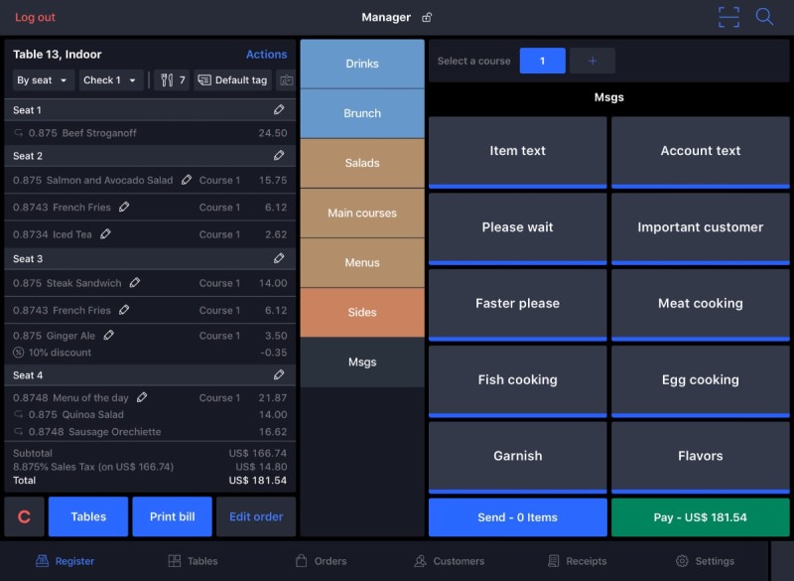Screen dimensions: 794x581
Task: Click the barcode scan icon near search
Action: [x=728, y=17]
